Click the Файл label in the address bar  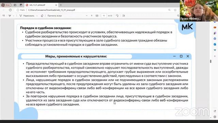pos(22,10)
